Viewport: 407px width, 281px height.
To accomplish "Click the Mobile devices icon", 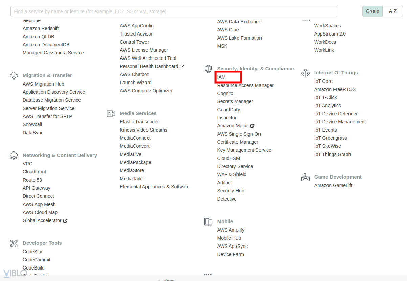I will 208,221.
